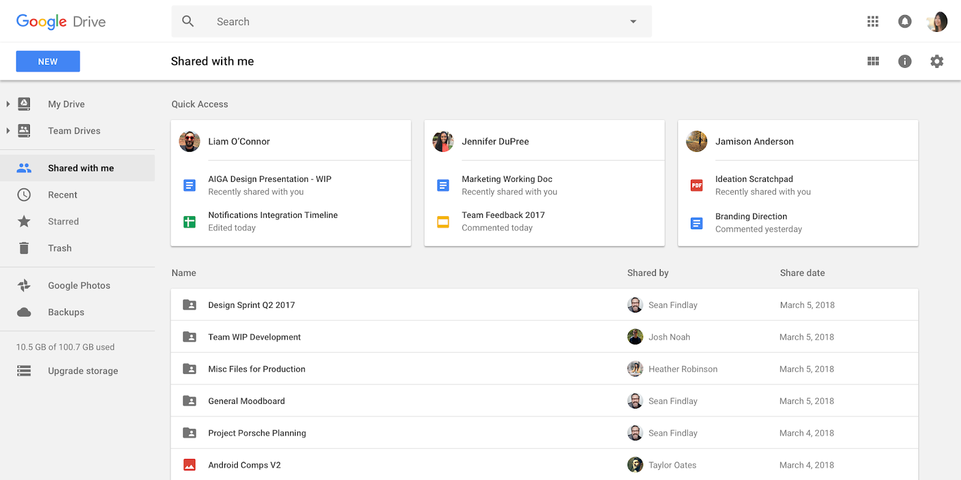Click the Backups cloud icon

[24, 312]
